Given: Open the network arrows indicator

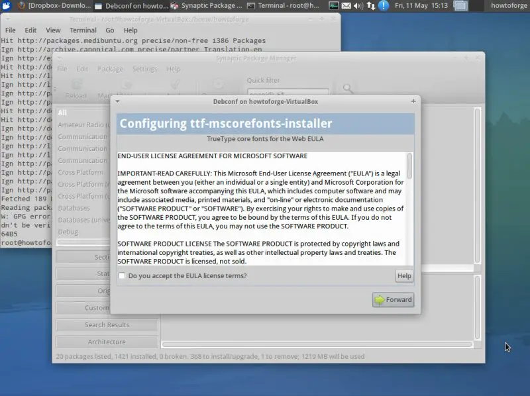Looking at the screenshot, I should [x=371, y=5].
